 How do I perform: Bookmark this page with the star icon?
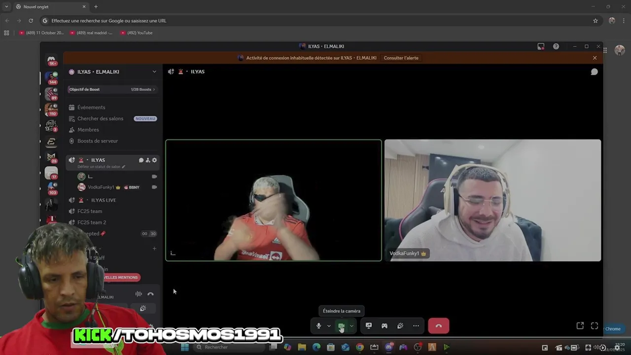tap(596, 21)
